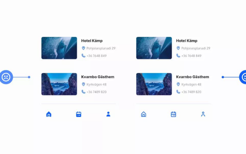Screen dimensions: 246x154
Task: Select Hotel Kämp title in left mockup
Action: [92, 41]
